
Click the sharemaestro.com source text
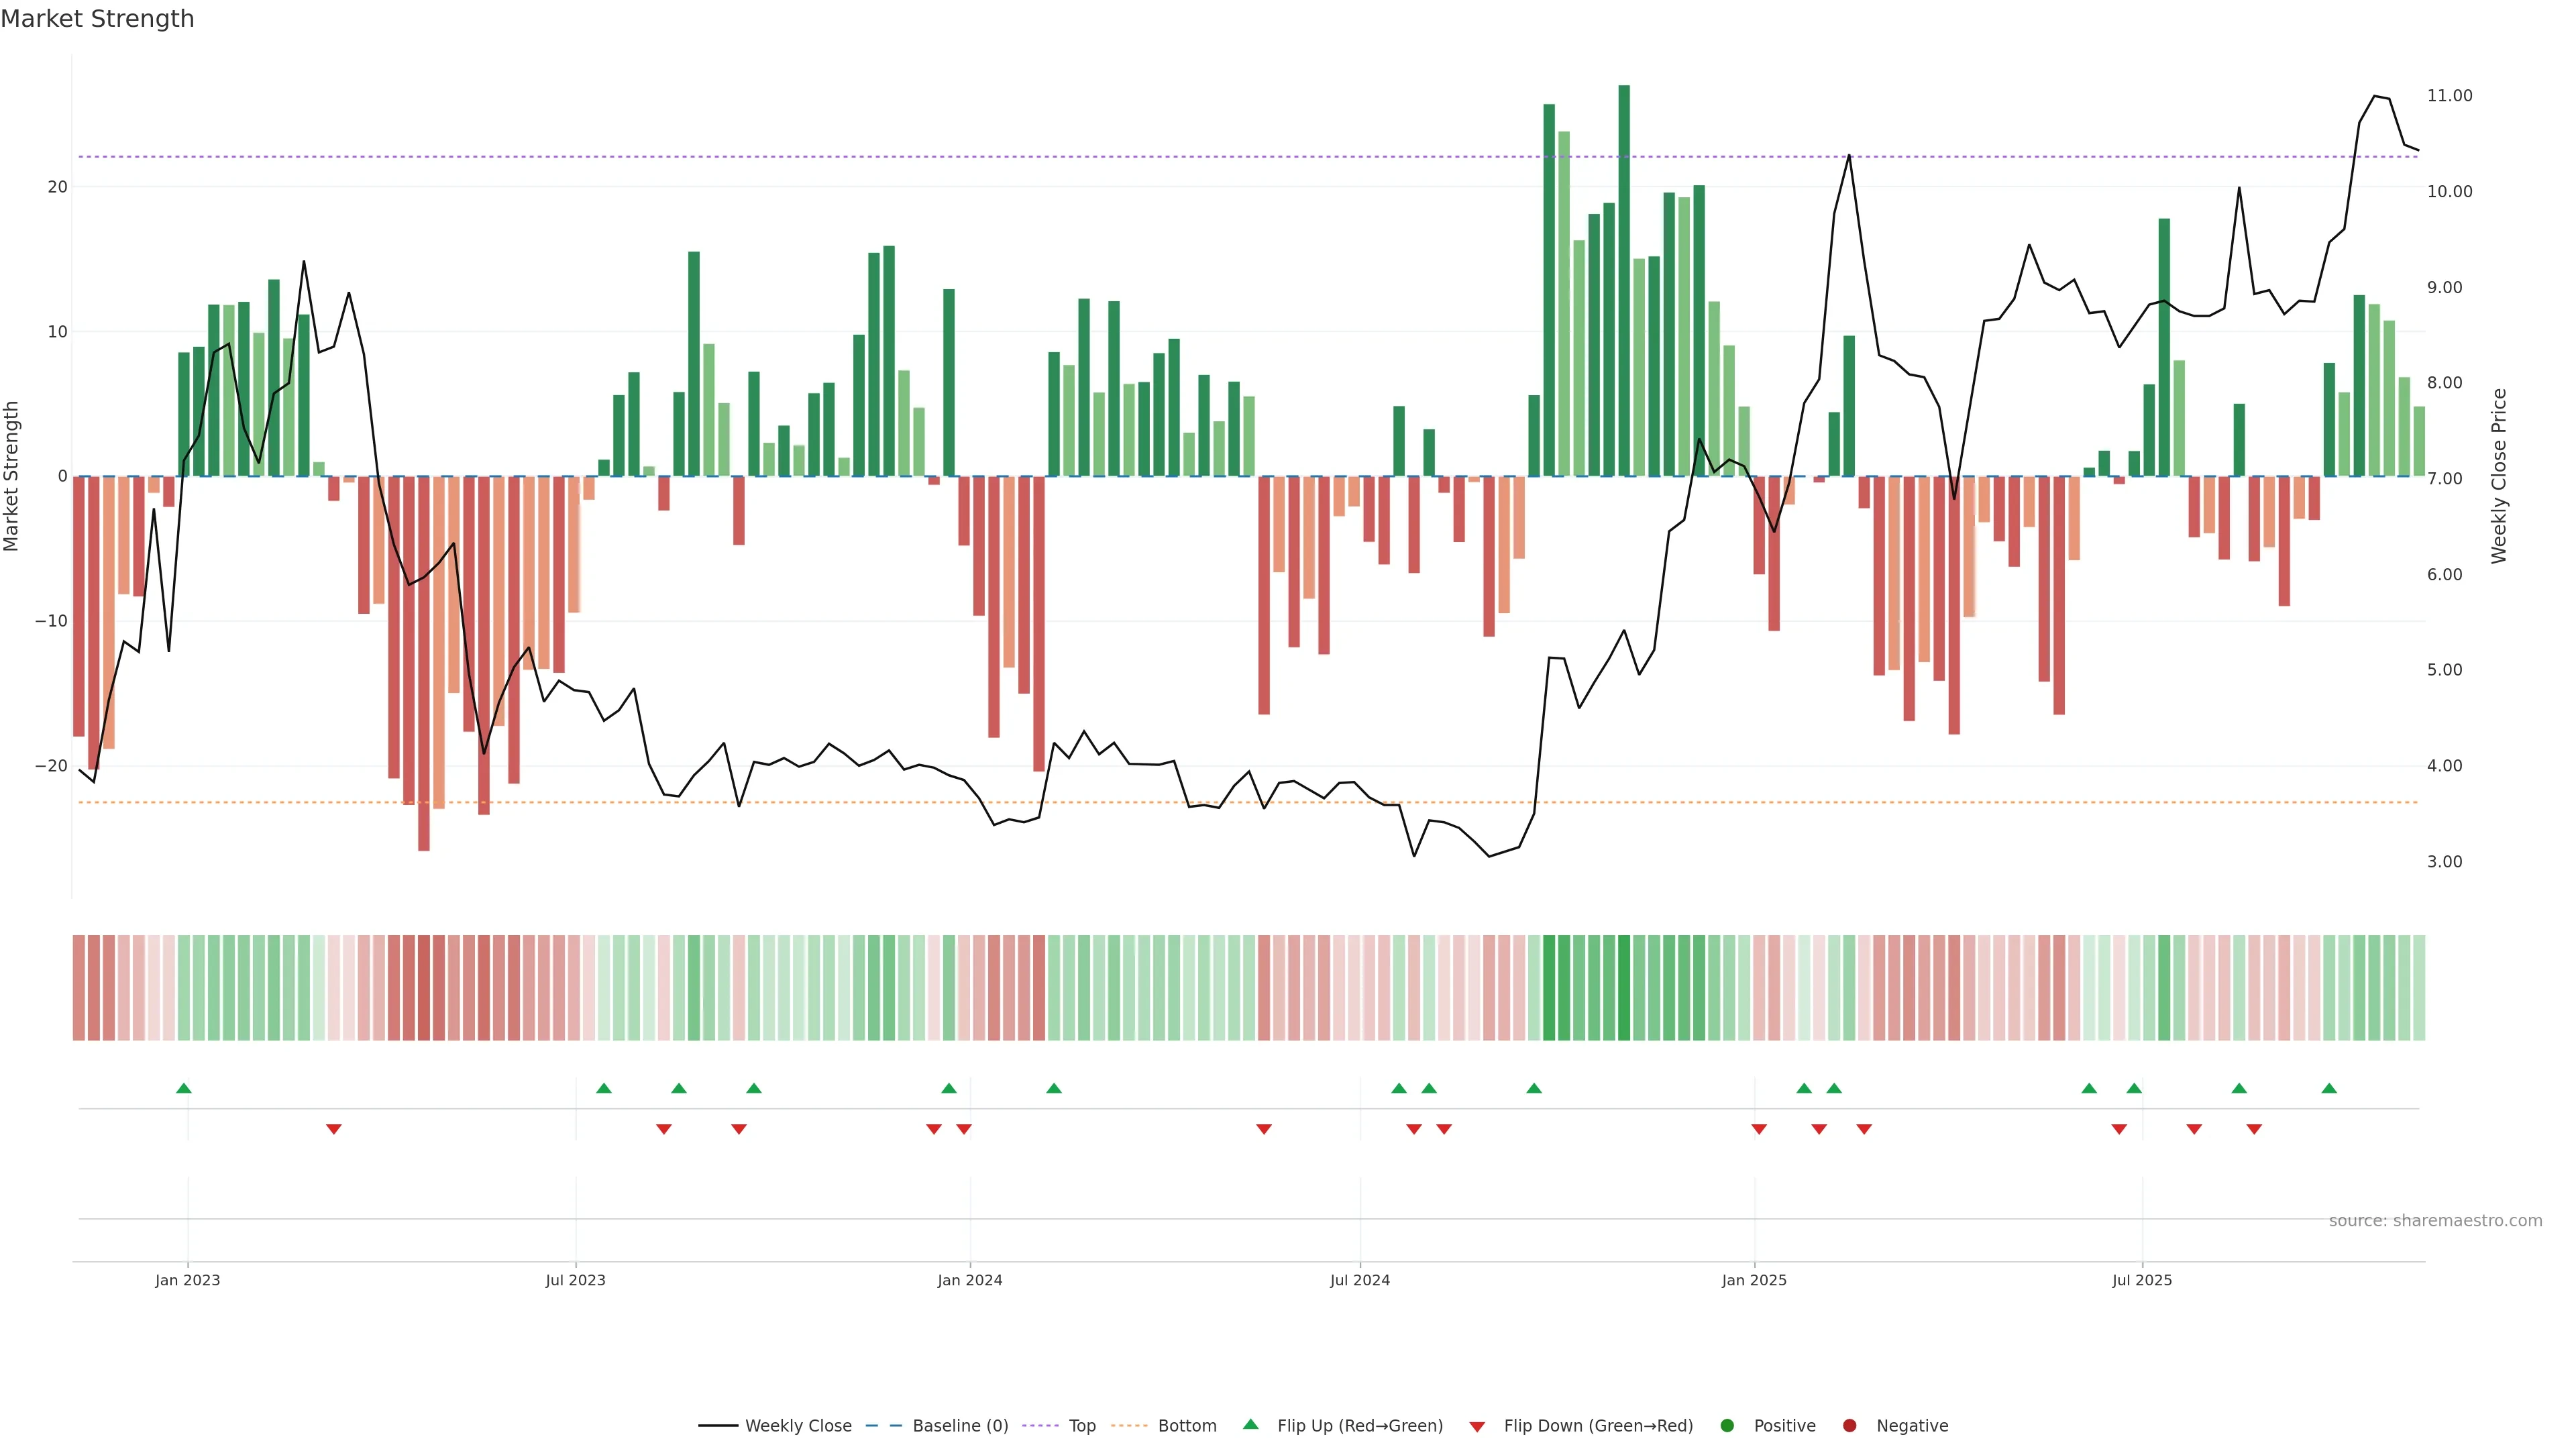pyautogui.click(x=2435, y=1221)
